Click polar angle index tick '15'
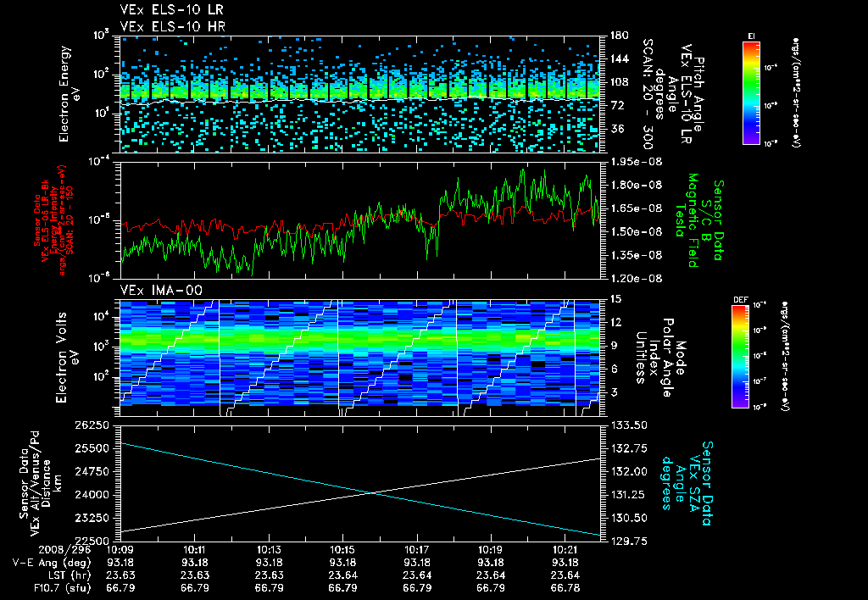868x600 pixels. [615, 299]
